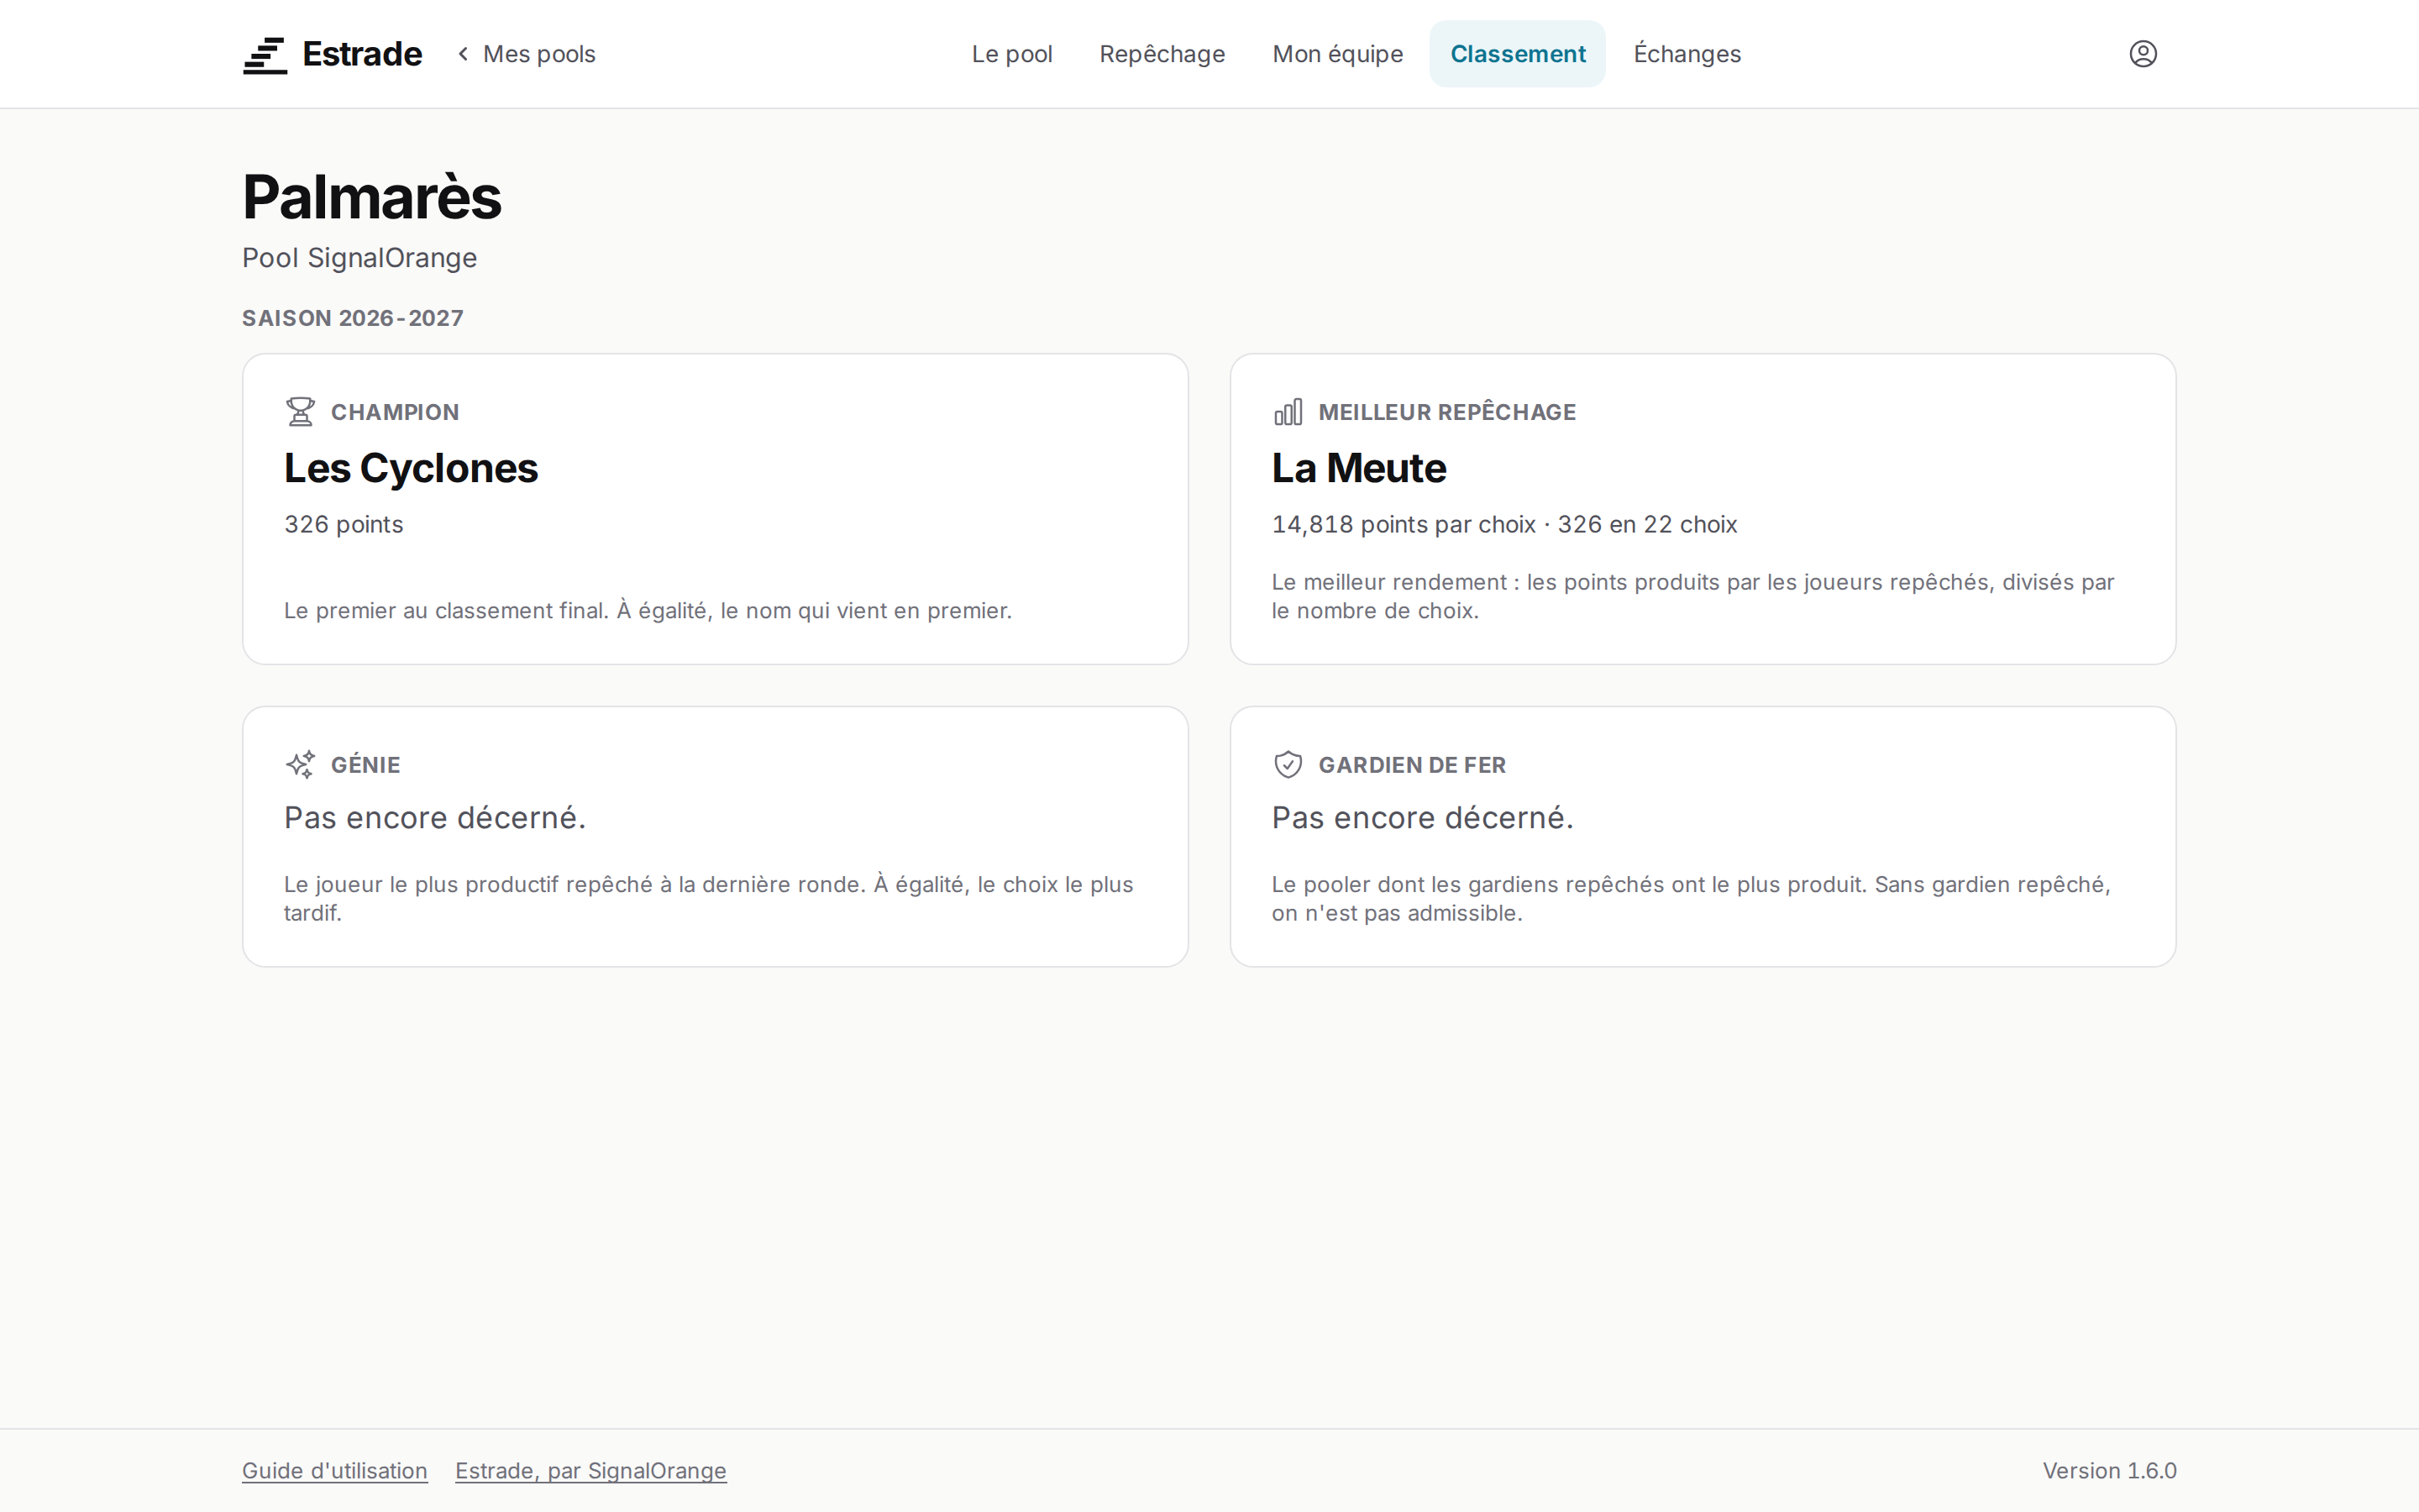Screen dimensions: 2419x1512
Task: Click the bar chart icon beside Meilleur repêchage
Action: 1288,412
